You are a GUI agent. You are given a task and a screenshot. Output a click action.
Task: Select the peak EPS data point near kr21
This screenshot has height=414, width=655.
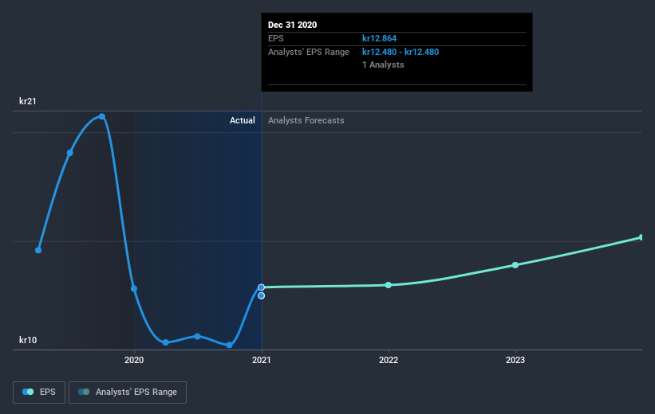tap(102, 116)
